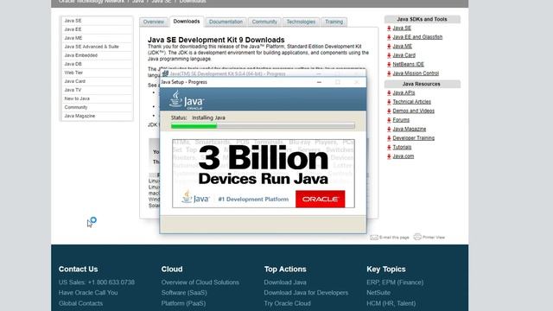
Task: Click download arrow icon beside Java APIs
Action: 389,93
